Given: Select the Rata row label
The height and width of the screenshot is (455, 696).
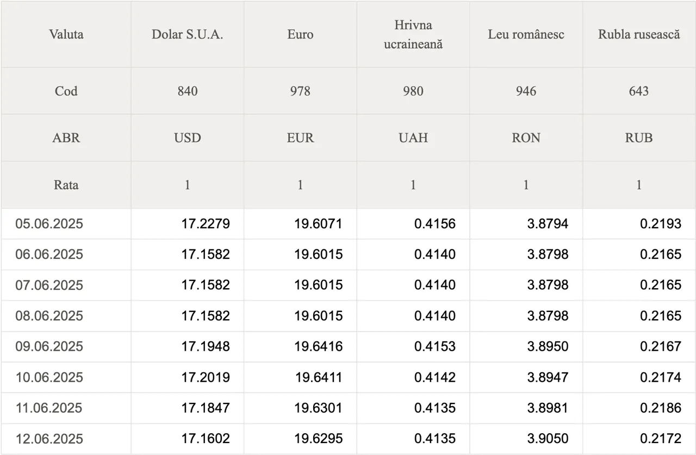Looking at the screenshot, I should (x=66, y=185).
